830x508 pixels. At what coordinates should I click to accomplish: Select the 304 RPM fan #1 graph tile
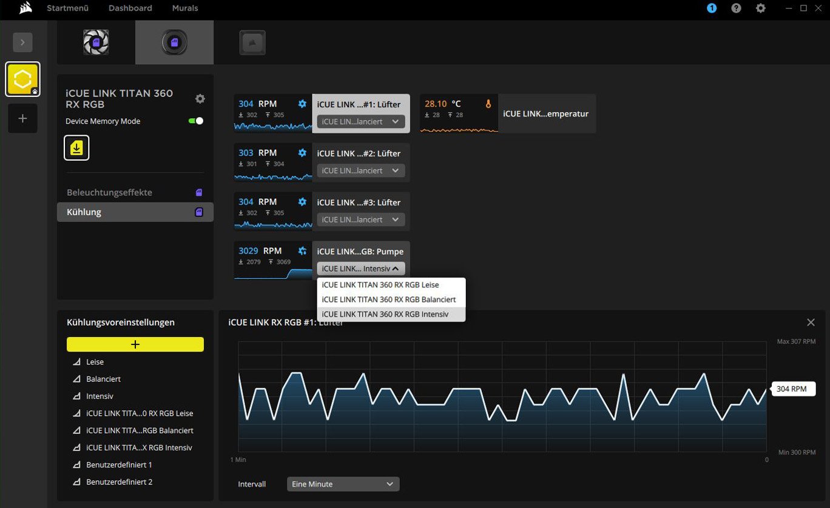click(x=273, y=113)
